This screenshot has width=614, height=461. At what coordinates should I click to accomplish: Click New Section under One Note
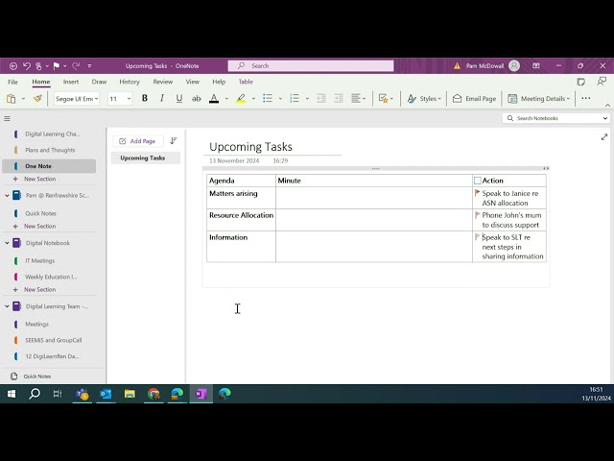(x=39, y=179)
